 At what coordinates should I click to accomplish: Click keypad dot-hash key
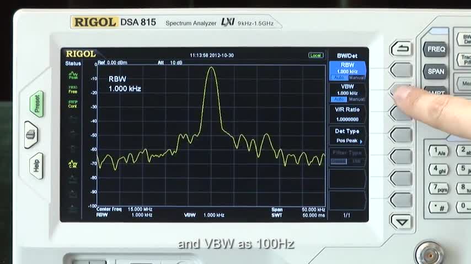[438, 207]
